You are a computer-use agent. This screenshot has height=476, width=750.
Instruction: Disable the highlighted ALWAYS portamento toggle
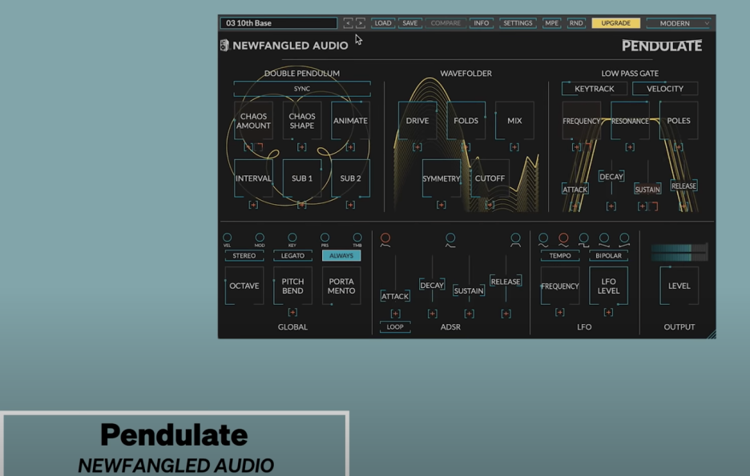pos(341,255)
